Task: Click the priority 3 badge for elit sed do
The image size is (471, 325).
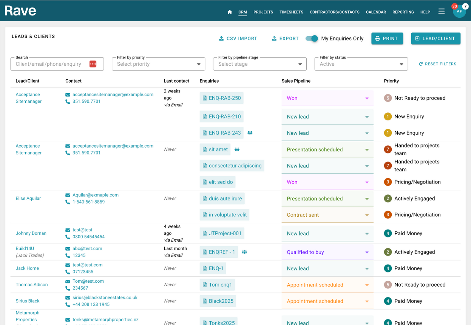Action: point(388,182)
